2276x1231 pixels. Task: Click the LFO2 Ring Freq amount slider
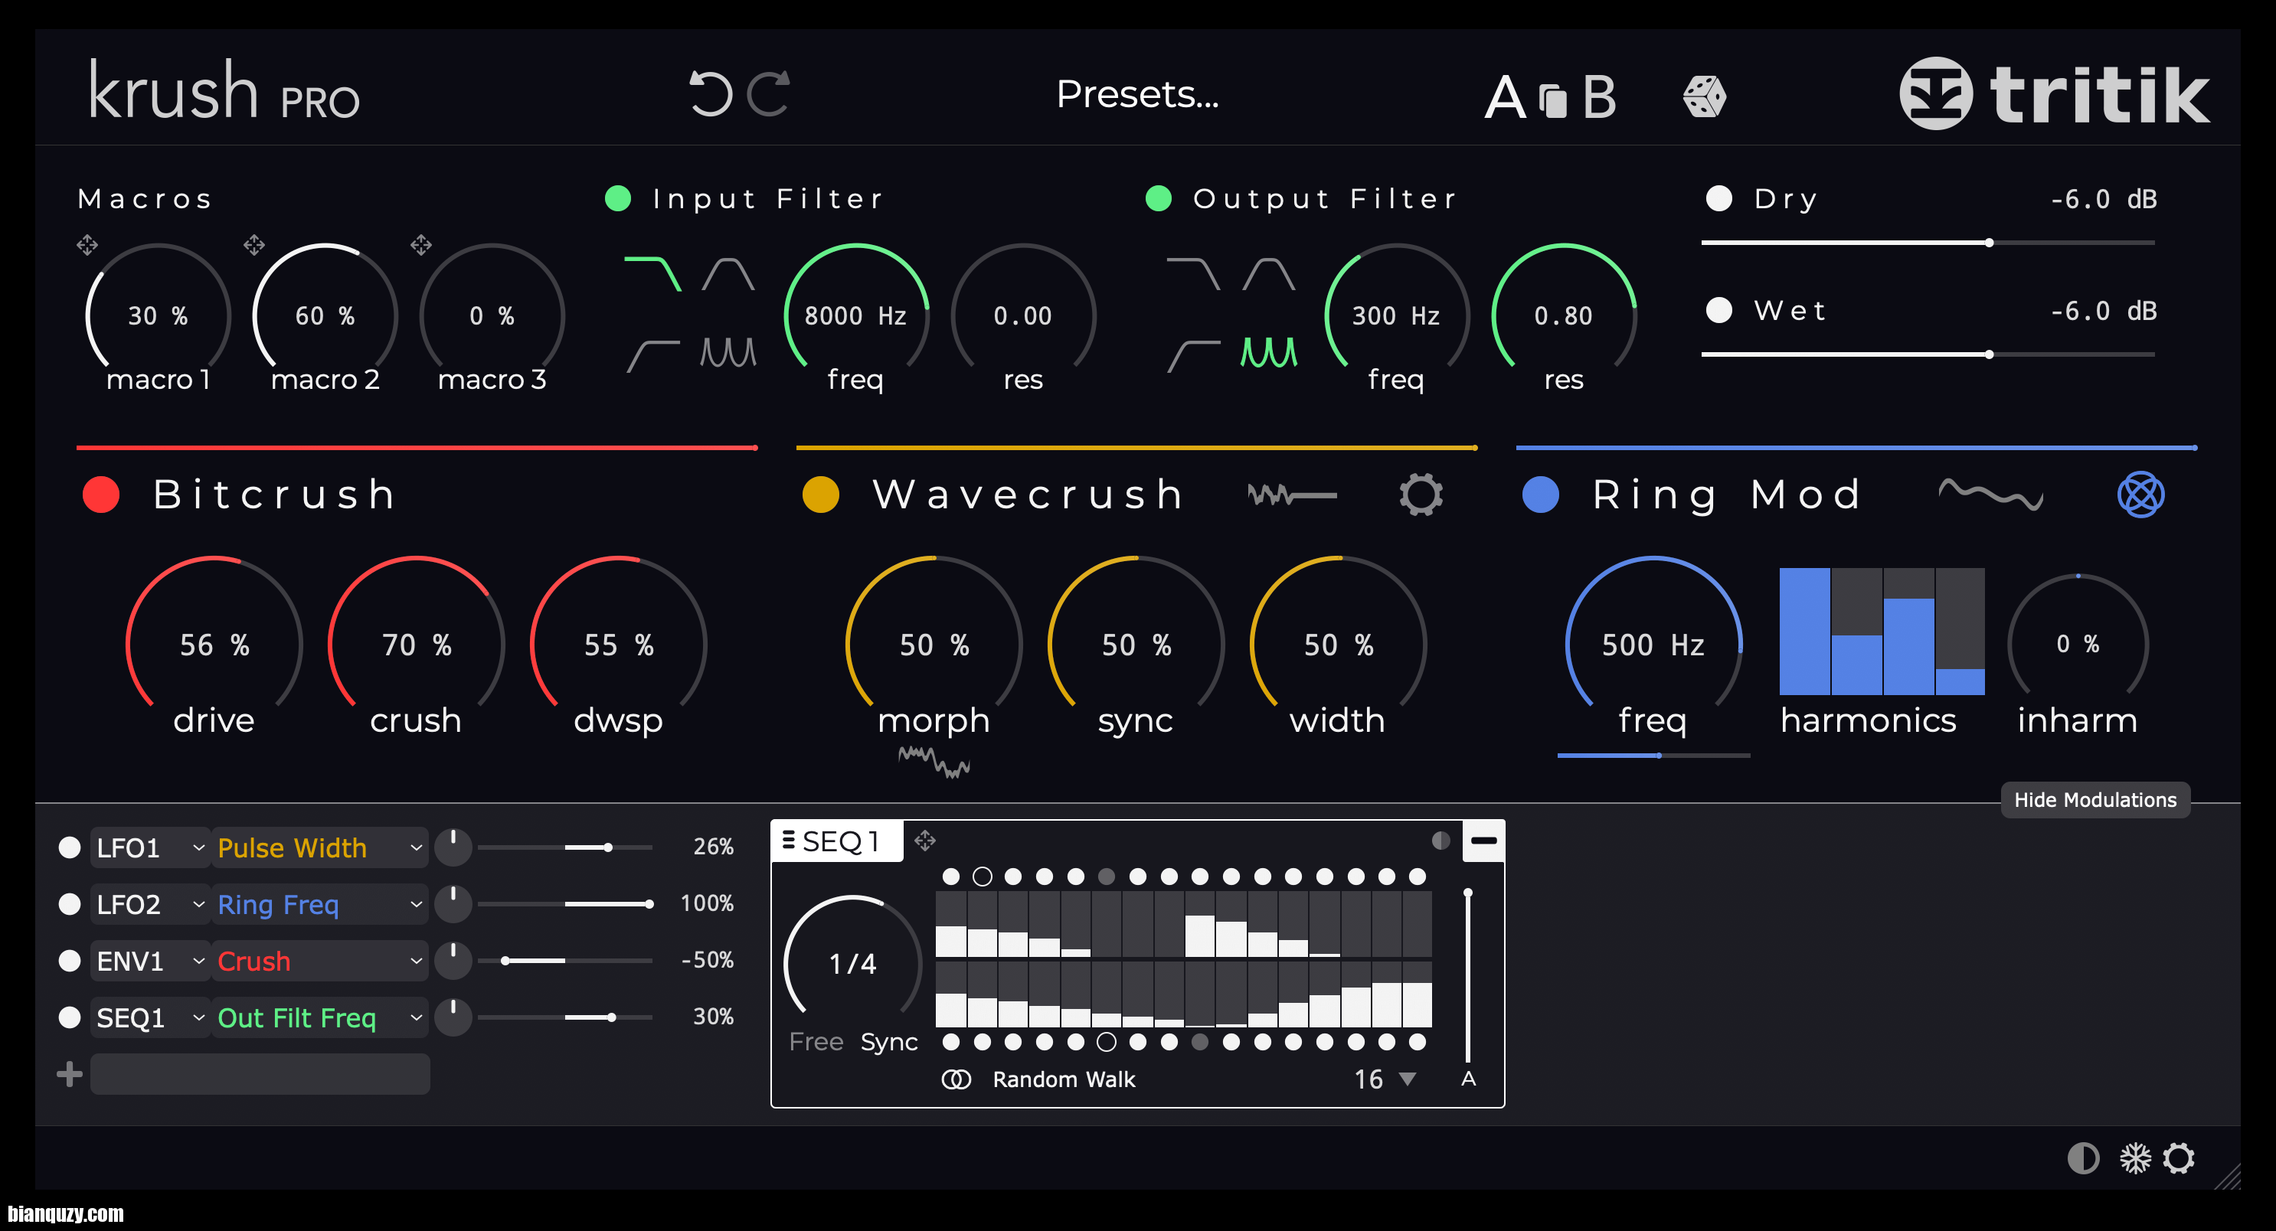564,904
